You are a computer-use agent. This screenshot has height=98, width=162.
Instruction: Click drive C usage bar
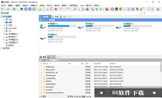[x=62, y=26]
